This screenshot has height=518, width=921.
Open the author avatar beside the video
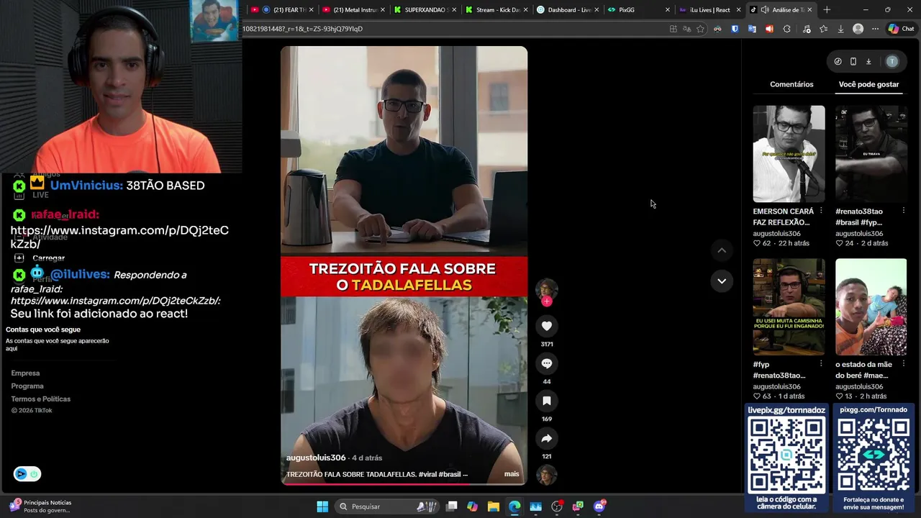point(547,288)
